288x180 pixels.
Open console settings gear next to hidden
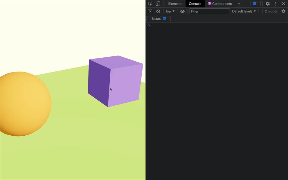tap(283, 12)
